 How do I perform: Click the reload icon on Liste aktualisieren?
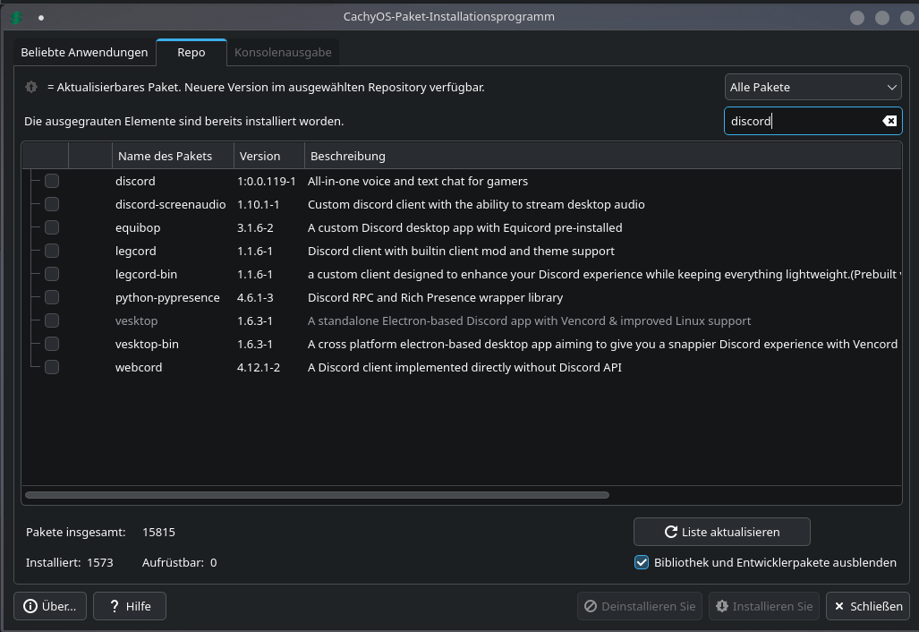point(671,532)
